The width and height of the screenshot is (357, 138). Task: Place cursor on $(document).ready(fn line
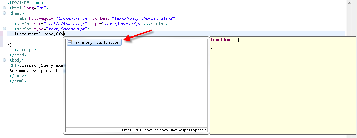click(x=40, y=34)
